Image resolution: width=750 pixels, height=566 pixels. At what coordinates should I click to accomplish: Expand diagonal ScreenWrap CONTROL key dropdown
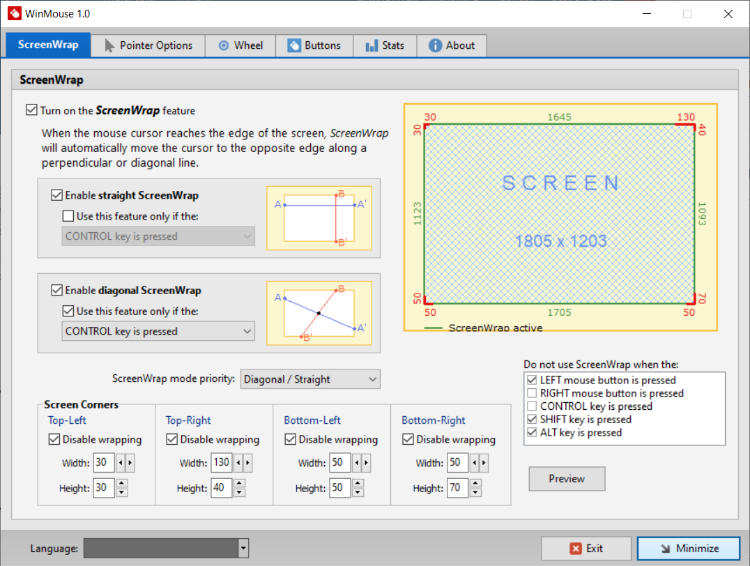[158, 332]
